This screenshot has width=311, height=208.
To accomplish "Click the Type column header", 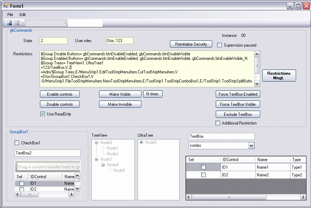I will 298,160.
